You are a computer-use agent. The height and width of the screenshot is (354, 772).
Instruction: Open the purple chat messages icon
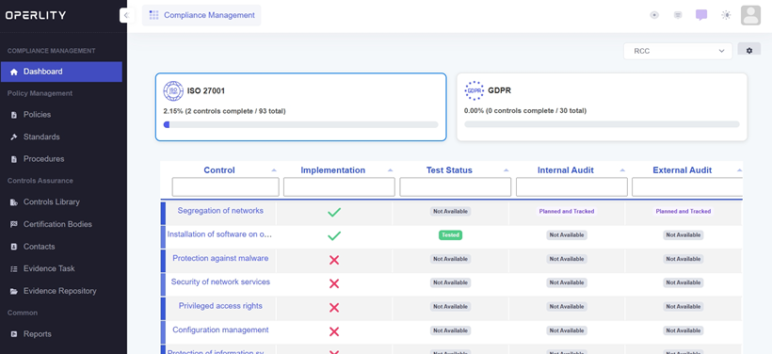click(701, 15)
